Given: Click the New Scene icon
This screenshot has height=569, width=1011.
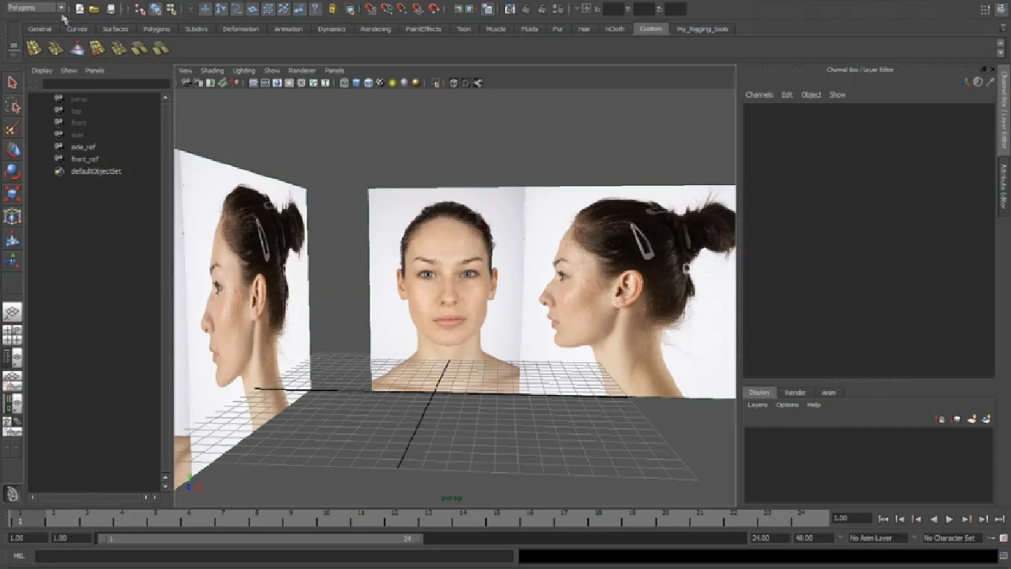Looking at the screenshot, I should coord(80,9).
